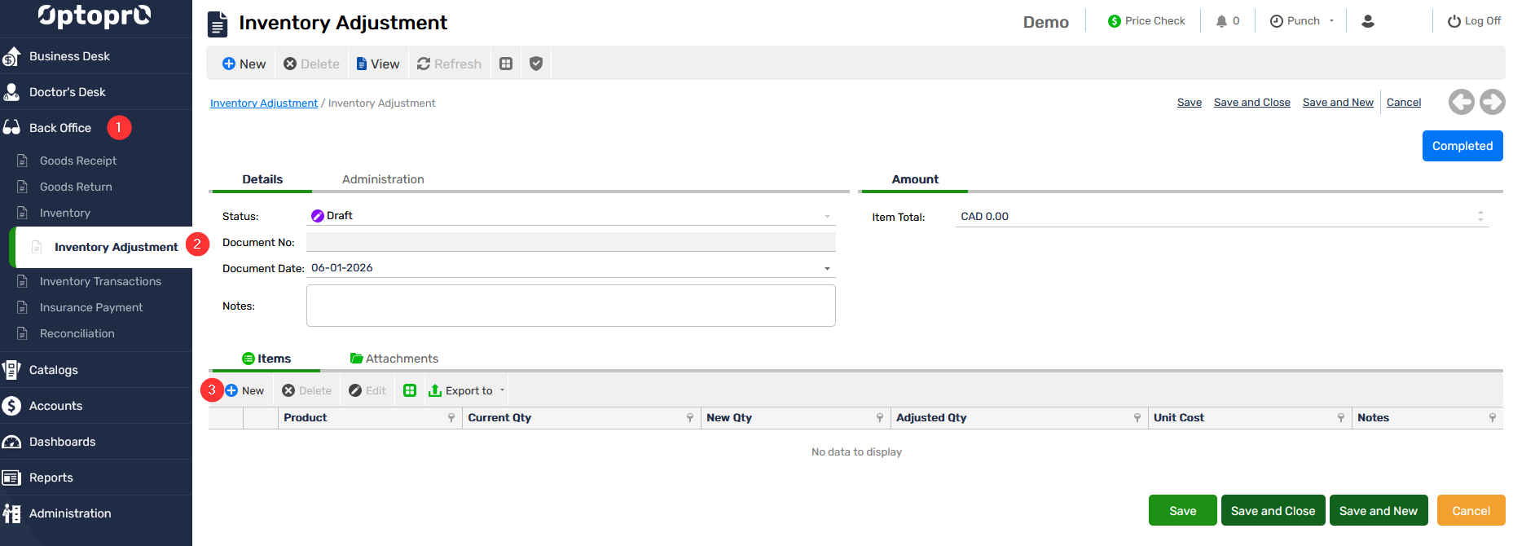The height and width of the screenshot is (546, 1513).
Task: Go to next record with right arrow
Action: coord(1492,102)
